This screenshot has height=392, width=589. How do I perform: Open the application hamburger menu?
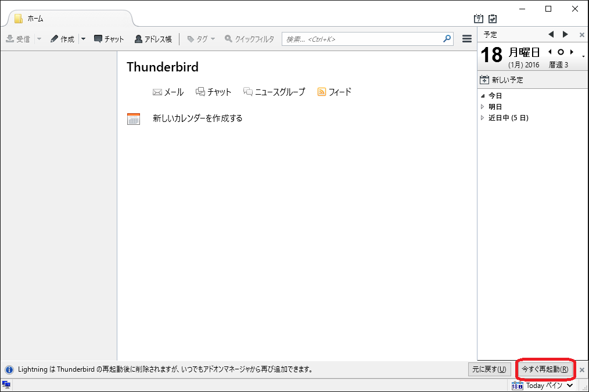[x=466, y=38]
